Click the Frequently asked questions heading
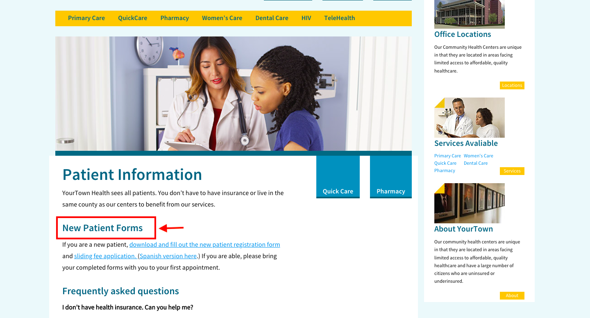The width and height of the screenshot is (590, 318). pos(120,291)
